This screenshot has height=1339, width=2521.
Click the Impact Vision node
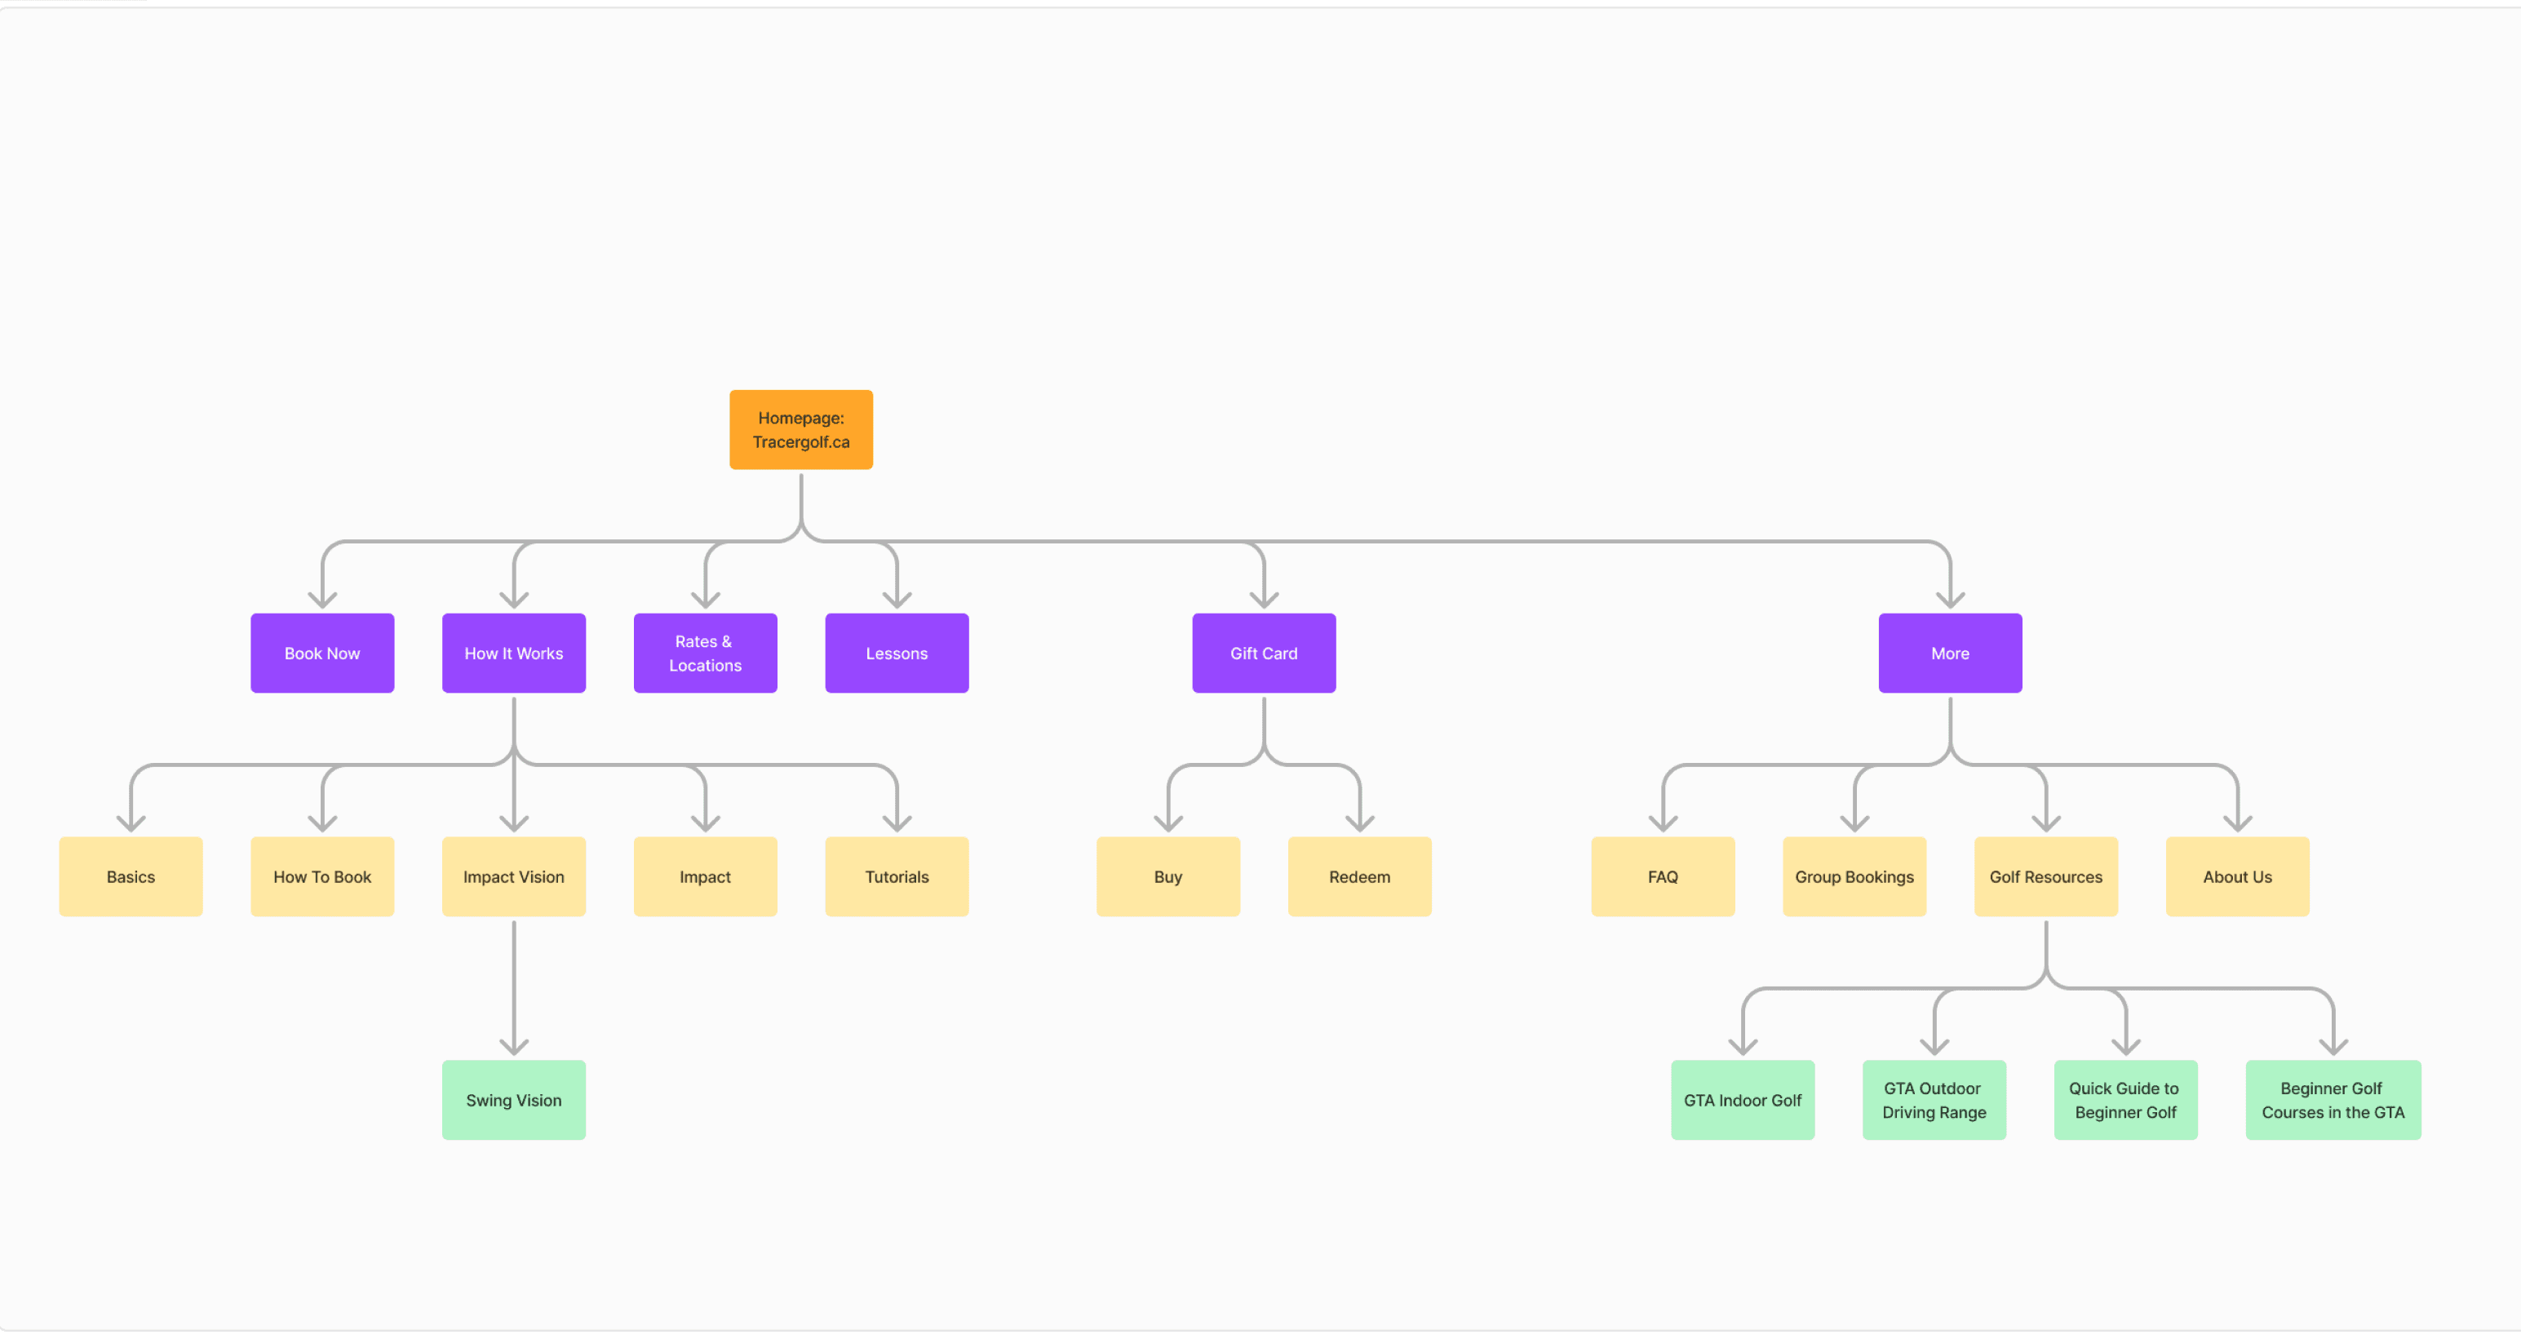click(x=514, y=876)
